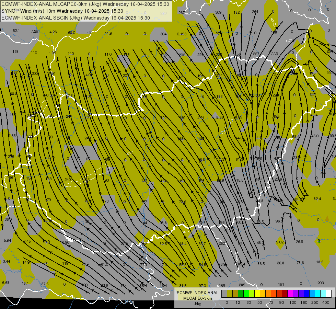The height and width of the screenshot is (309, 336).
Task: Click the map value '304'
Action: tap(163, 34)
